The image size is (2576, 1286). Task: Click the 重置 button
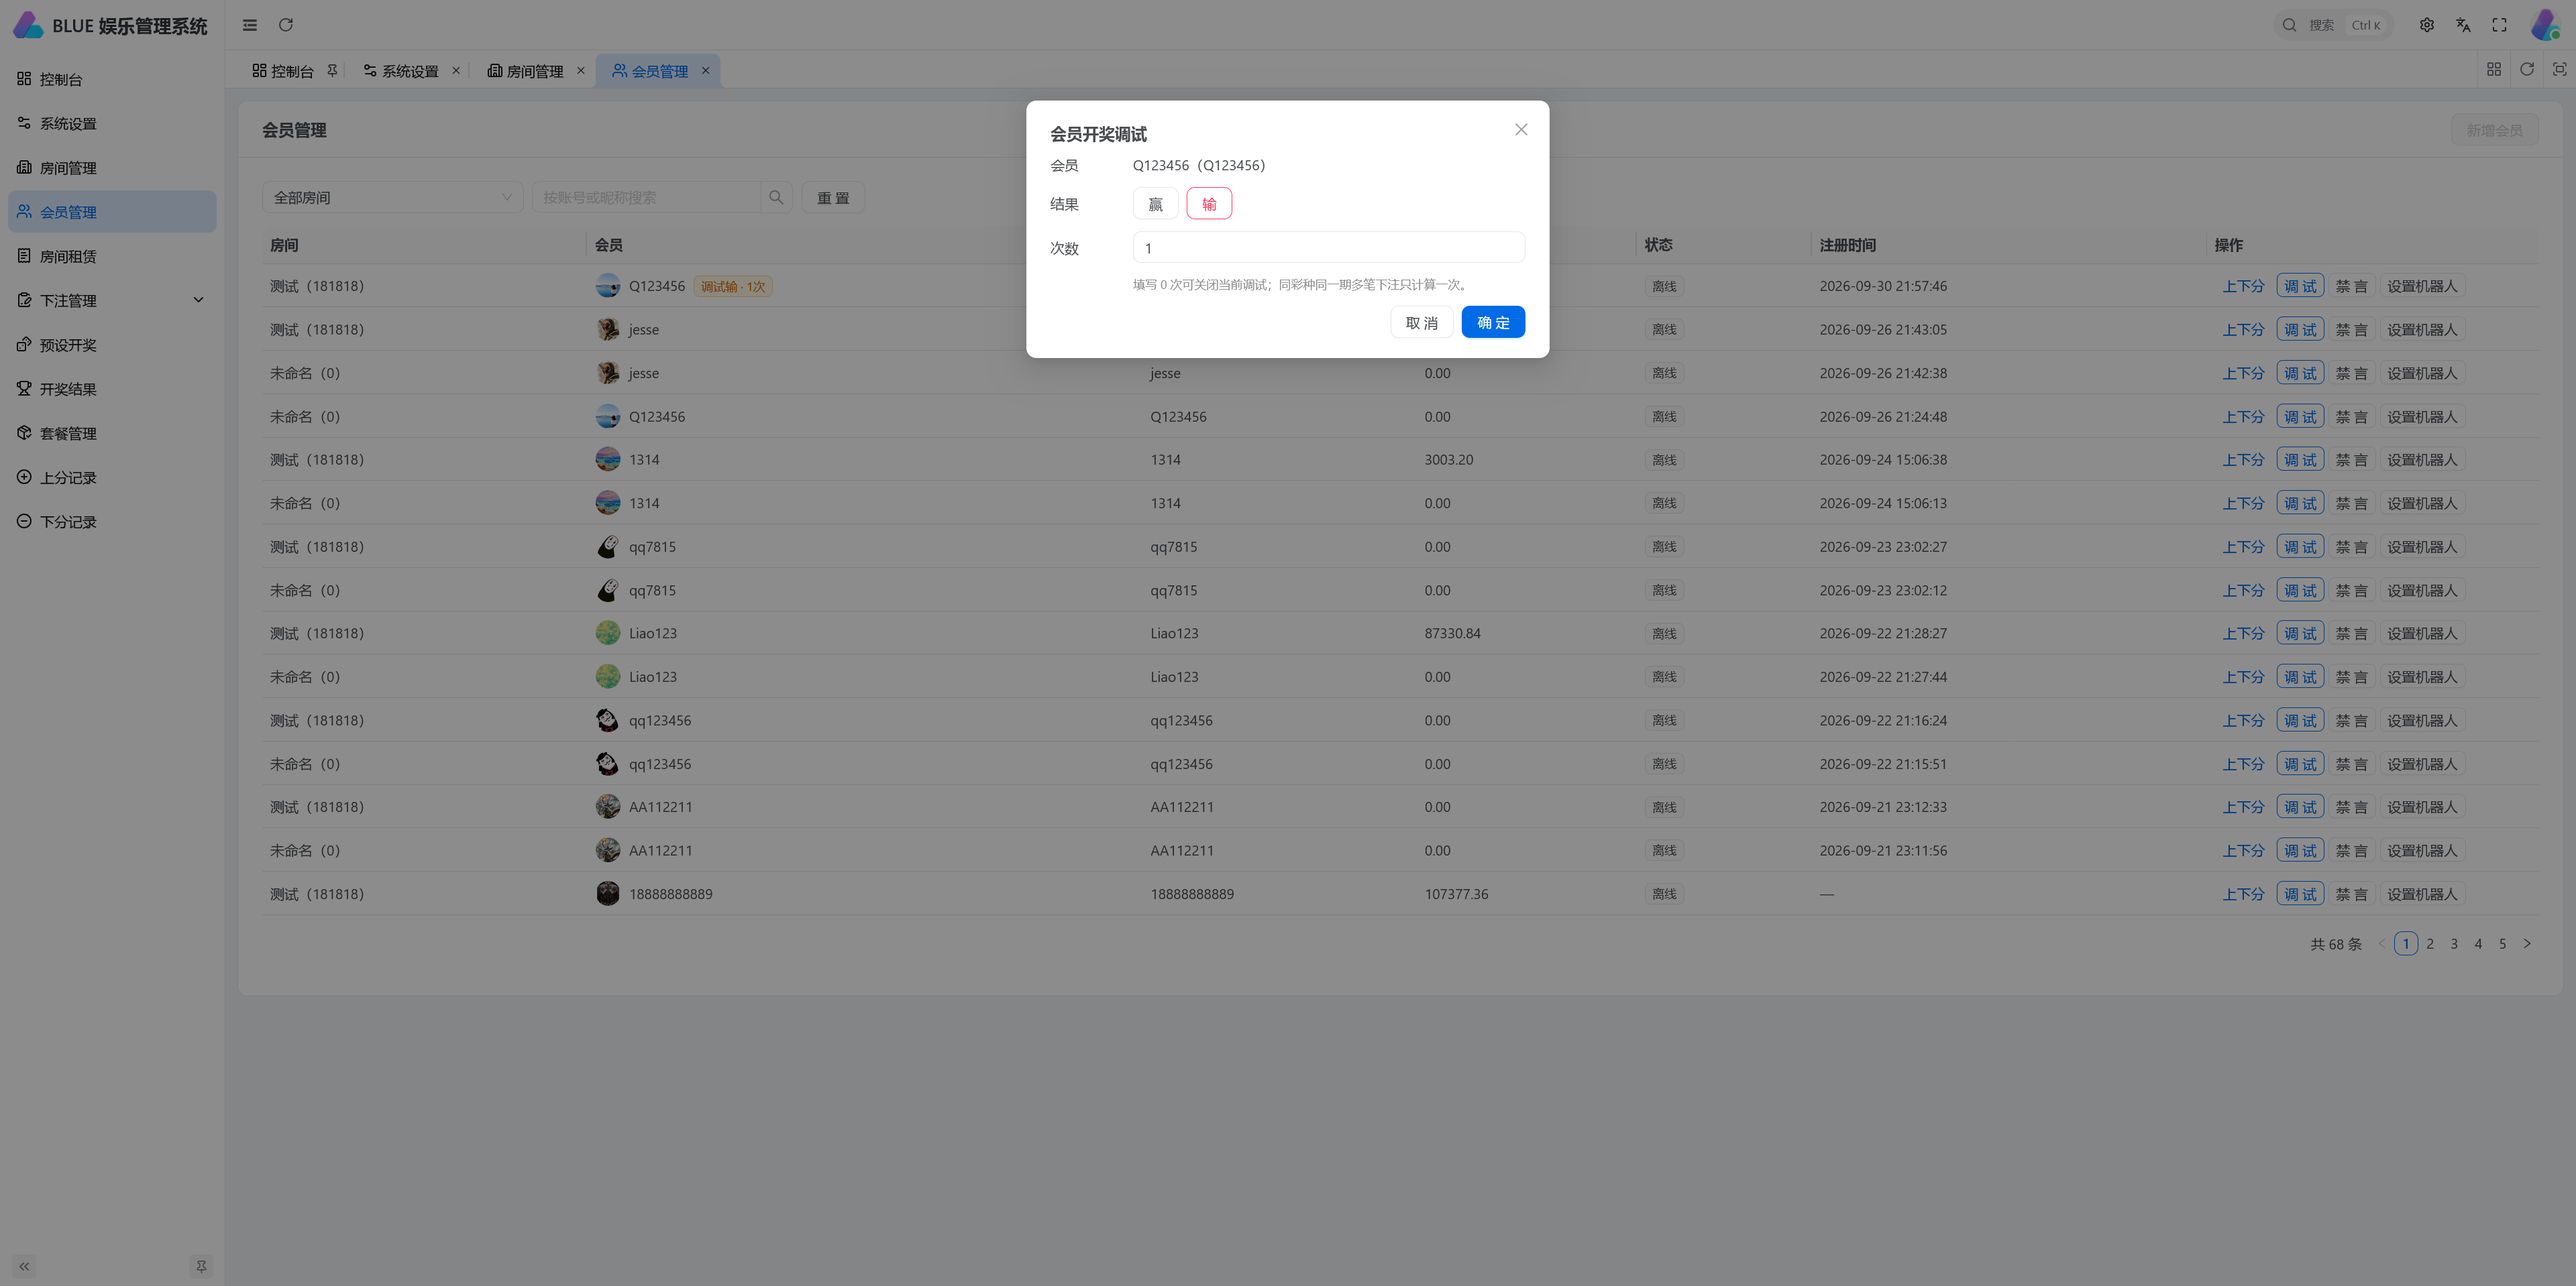[x=833, y=198]
